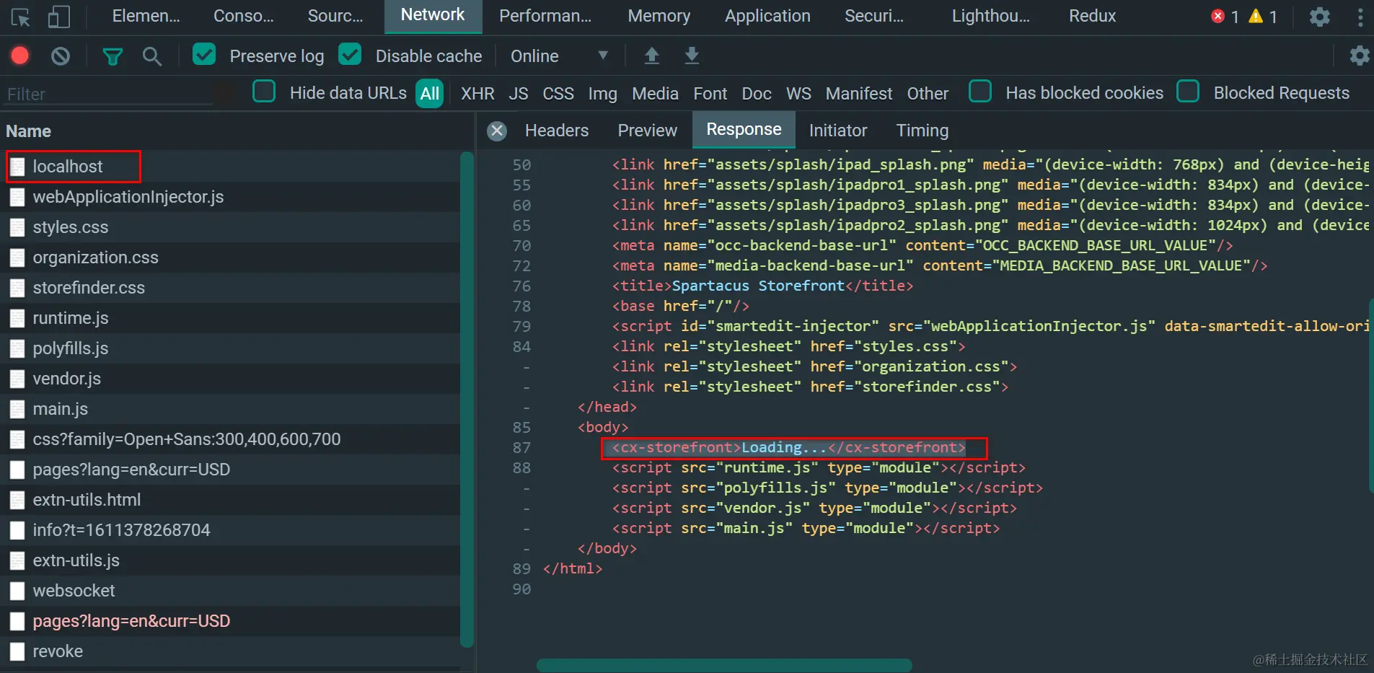Image resolution: width=1374 pixels, height=673 pixels.
Task: Show the Timing tab of the request
Action: click(x=922, y=131)
